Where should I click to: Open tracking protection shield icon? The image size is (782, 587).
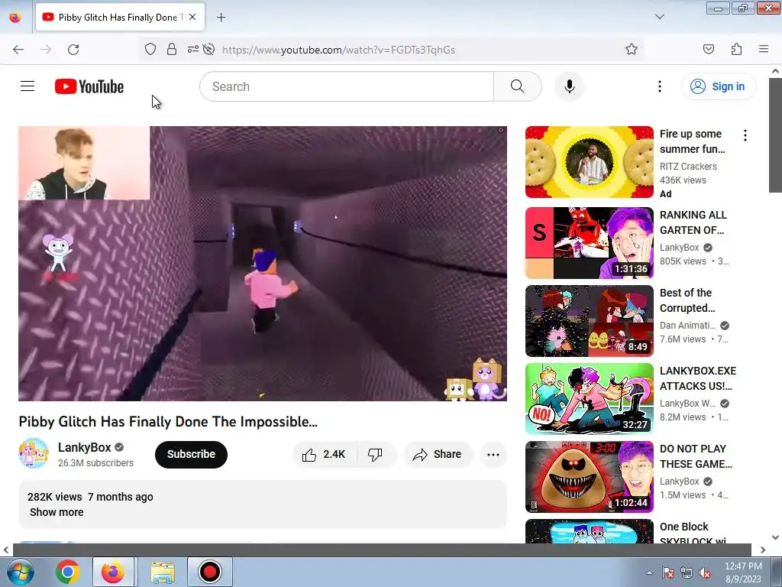[150, 50]
